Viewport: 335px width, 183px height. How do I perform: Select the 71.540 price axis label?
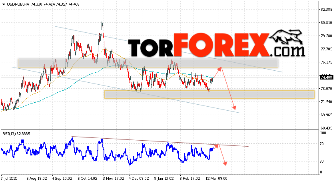click(327, 102)
